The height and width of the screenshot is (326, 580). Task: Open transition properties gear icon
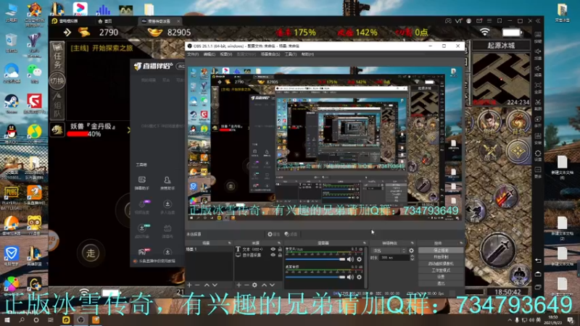[x=411, y=251]
